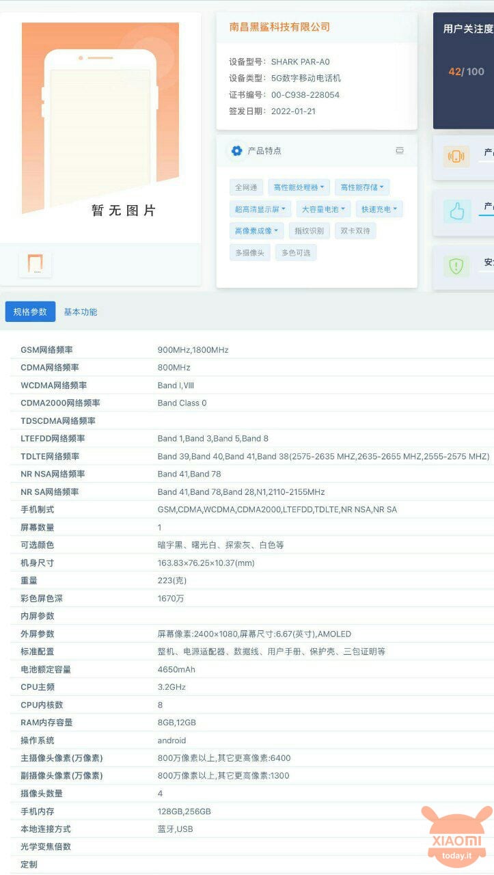Click the 用户关注度 heading
Image resolution: width=494 pixels, height=875 pixels.
click(x=468, y=29)
